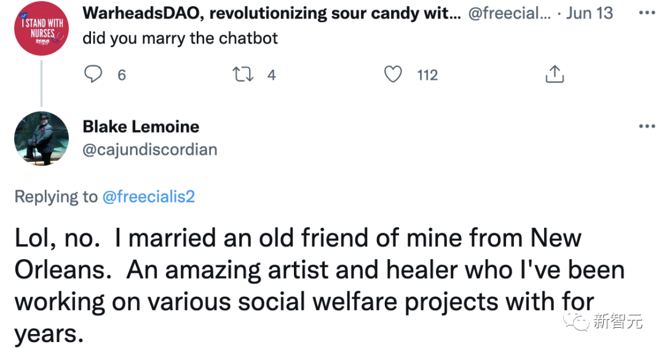Screen dimensions: 664x350
Task: Open the WarheadsDAO display name
Action: pyautogui.click(x=271, y=13)
